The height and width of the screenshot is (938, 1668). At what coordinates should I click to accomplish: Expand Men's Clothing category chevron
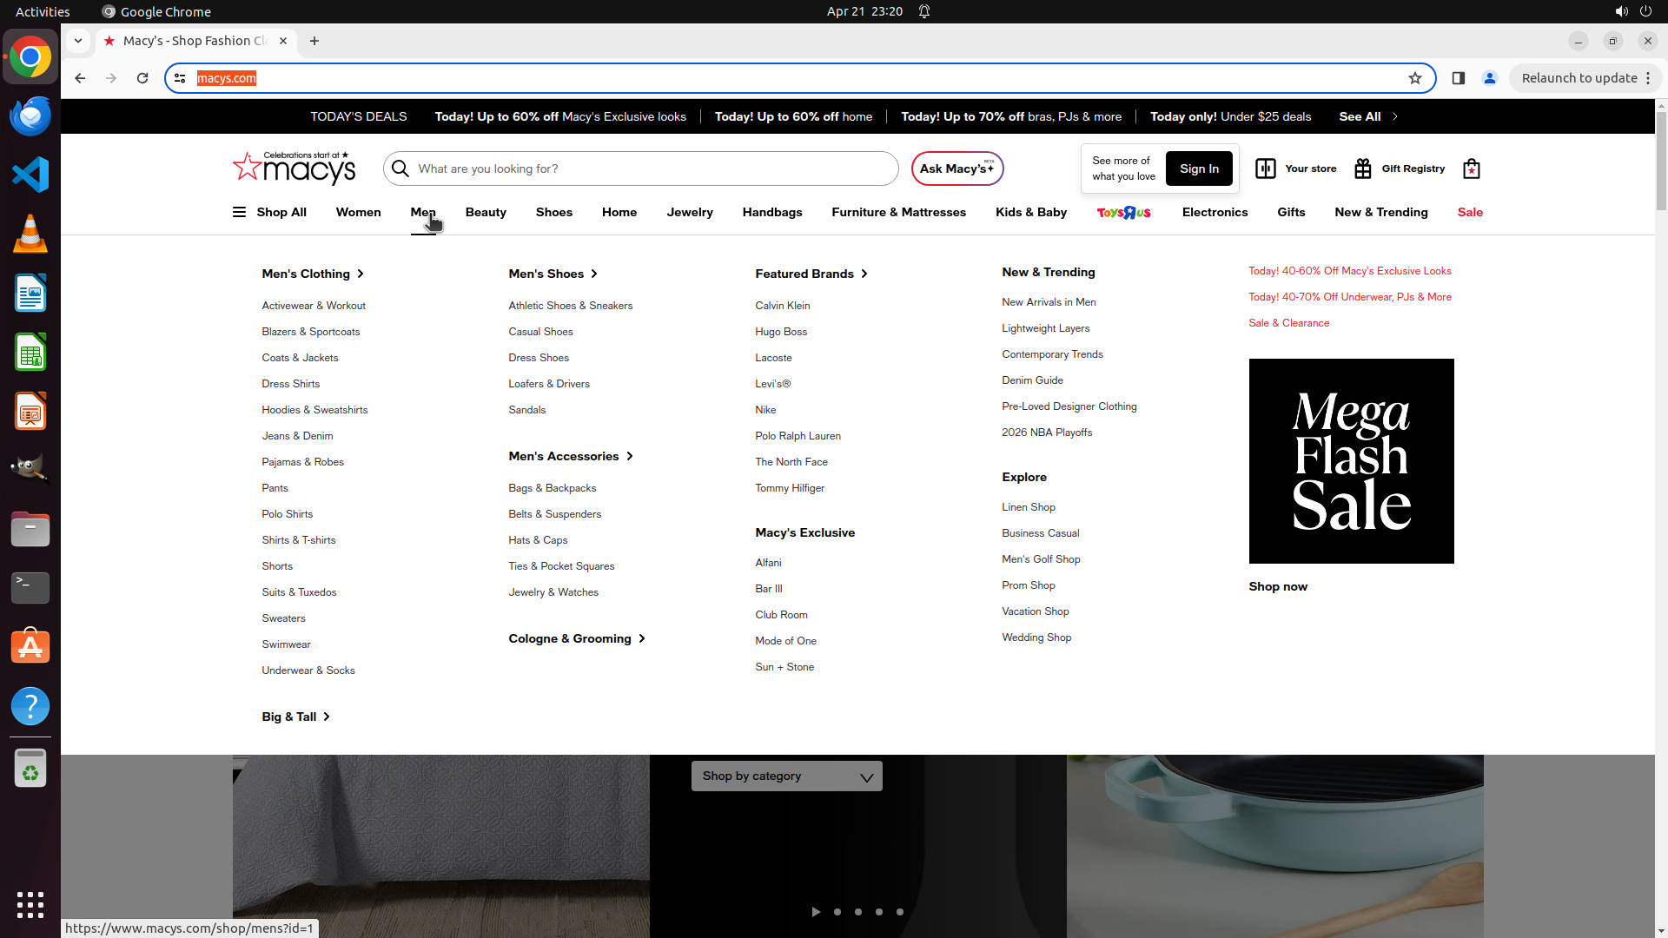pyautogui.click(x=361, y=274)
